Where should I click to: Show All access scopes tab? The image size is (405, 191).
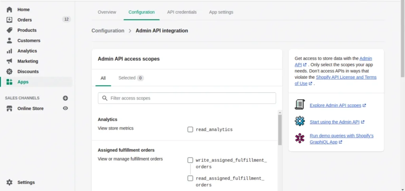click(103, 78)
